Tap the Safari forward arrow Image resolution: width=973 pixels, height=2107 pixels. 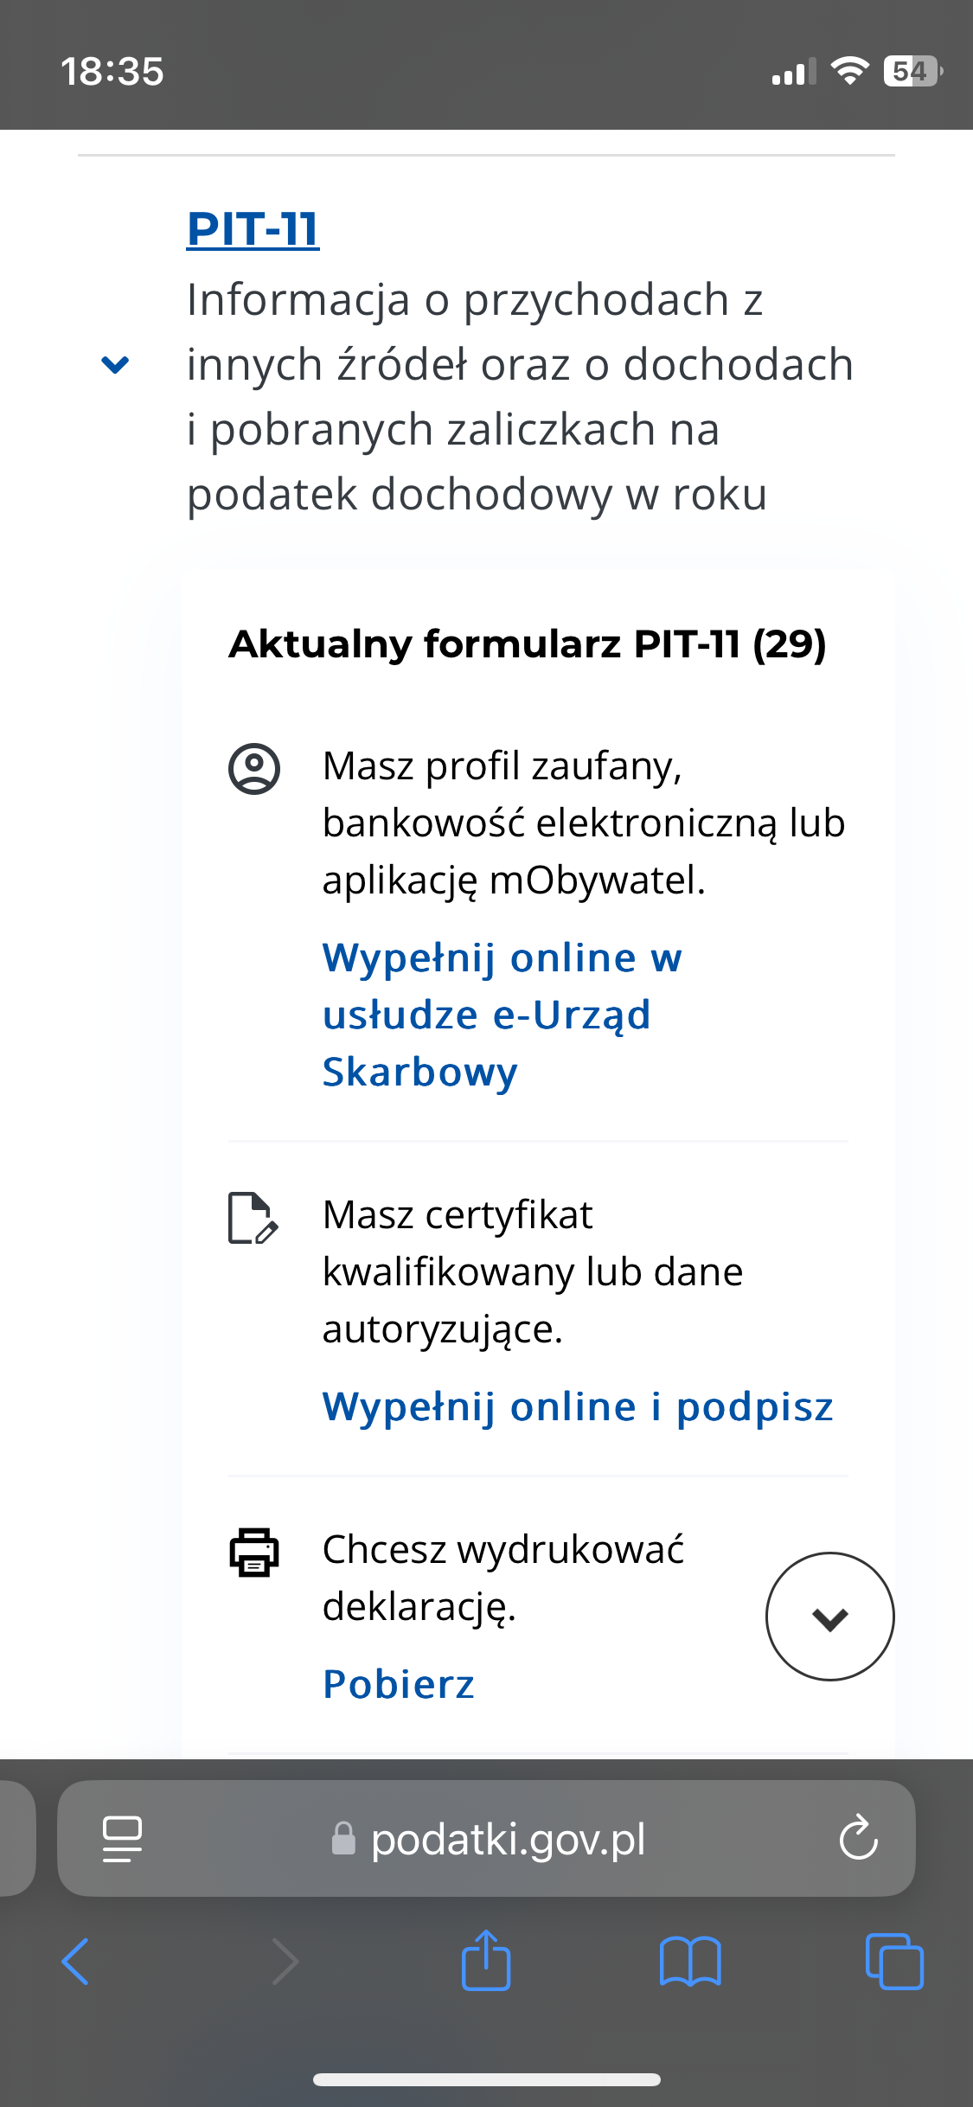click(x=285, y=1962)
